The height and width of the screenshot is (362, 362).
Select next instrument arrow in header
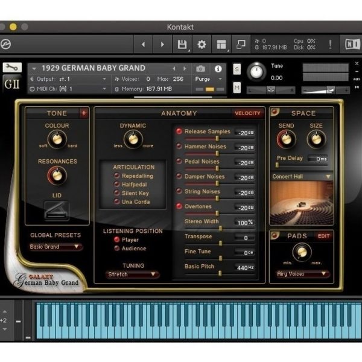click(185, 69)
